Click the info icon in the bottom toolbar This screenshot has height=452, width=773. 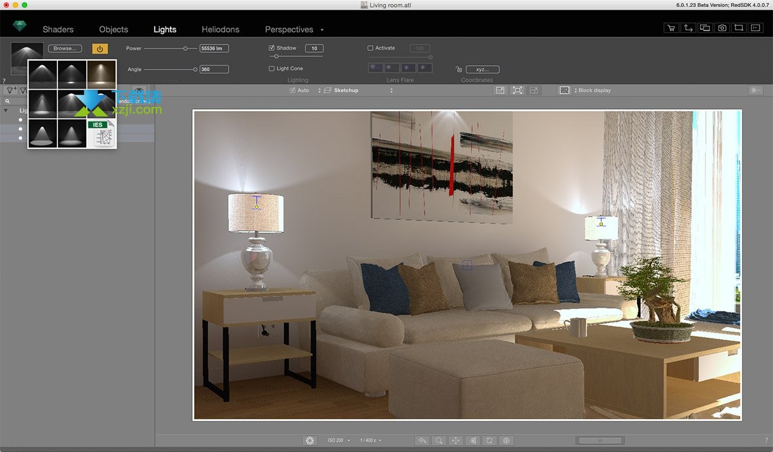[506, 440]
